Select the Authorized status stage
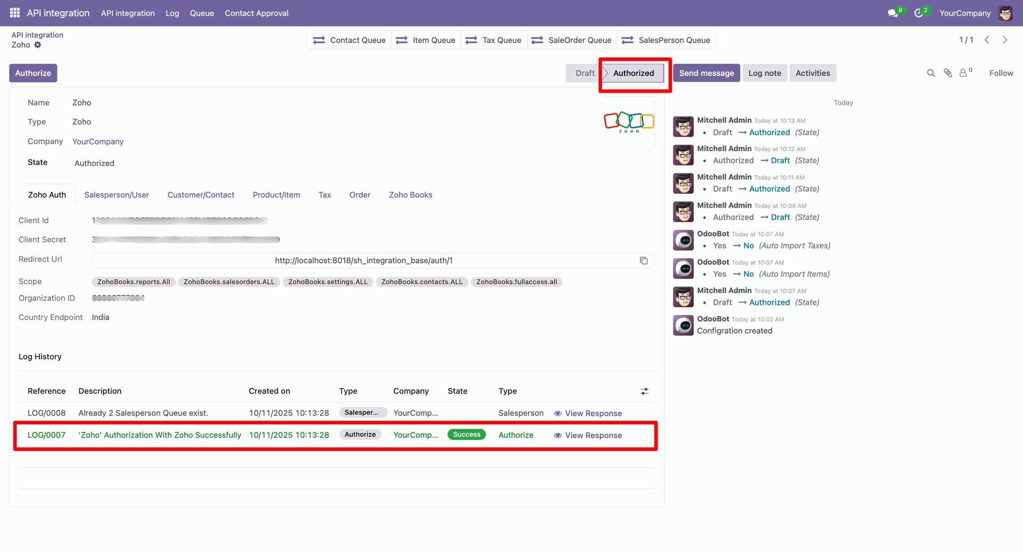Screen dimensions: 1023x552 click(634, 73)
